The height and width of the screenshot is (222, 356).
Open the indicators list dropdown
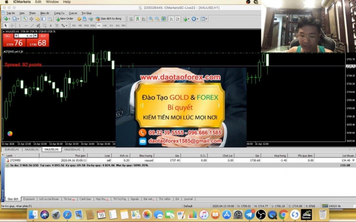[186, 19]
